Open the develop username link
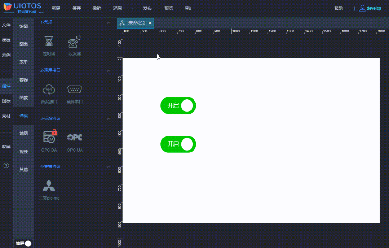389x248 pixels. pos(373,8)
